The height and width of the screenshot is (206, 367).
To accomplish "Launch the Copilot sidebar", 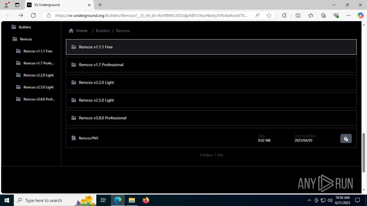I will click(x=360, y=15).
